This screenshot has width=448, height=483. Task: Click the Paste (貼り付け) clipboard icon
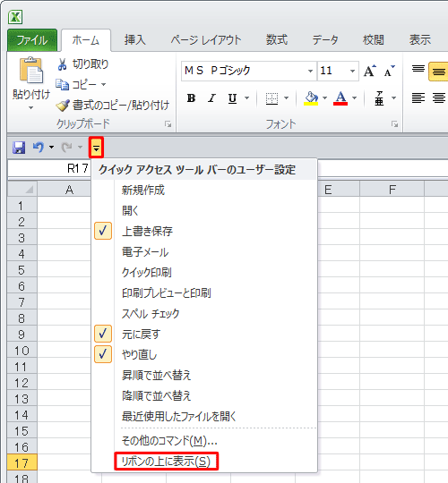(30, 71)
